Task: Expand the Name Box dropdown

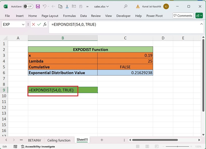Action: (x=23, y=25)
